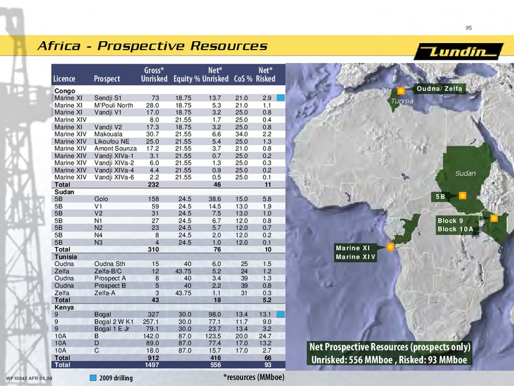Click the page number 95
514x386 pixels.
click(x=468, y=28)
